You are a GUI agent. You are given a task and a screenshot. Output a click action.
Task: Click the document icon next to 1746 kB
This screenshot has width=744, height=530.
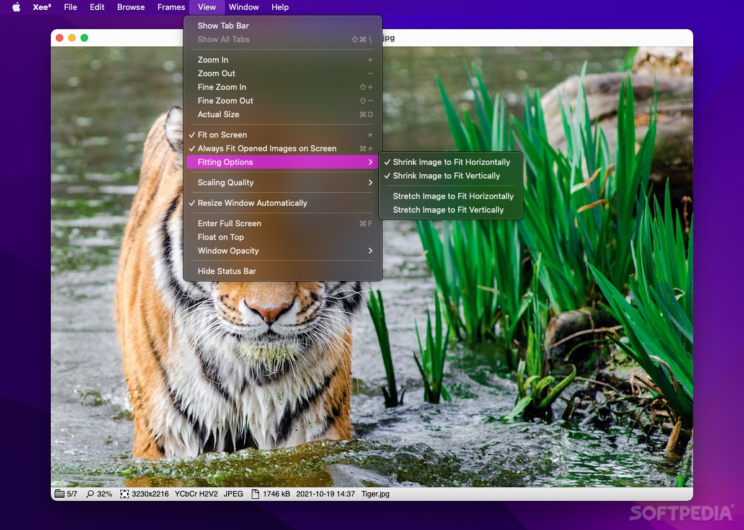(255, 494)
